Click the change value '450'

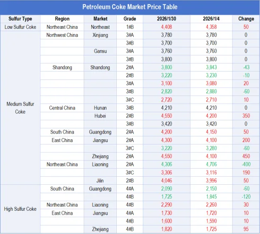246,156
